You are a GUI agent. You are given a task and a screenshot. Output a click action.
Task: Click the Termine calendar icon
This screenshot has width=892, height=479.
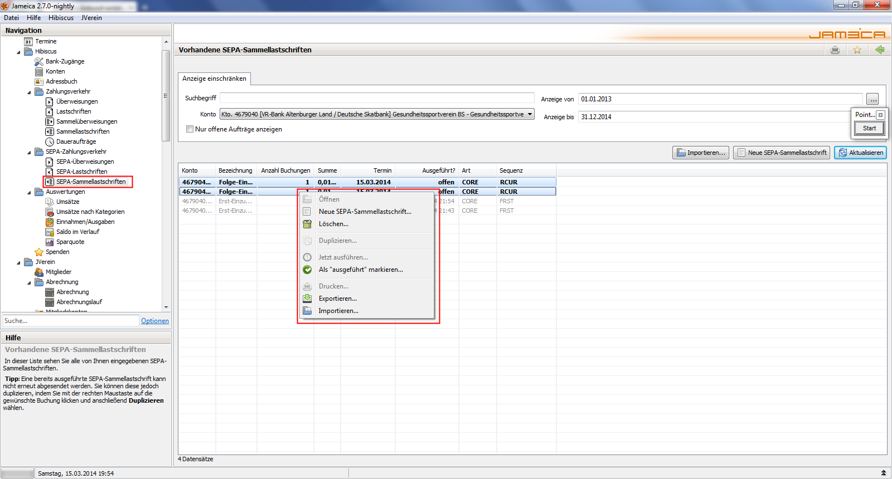[28, 42]
